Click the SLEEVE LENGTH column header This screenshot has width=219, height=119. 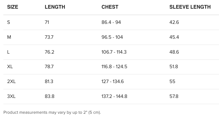point(190,7)
